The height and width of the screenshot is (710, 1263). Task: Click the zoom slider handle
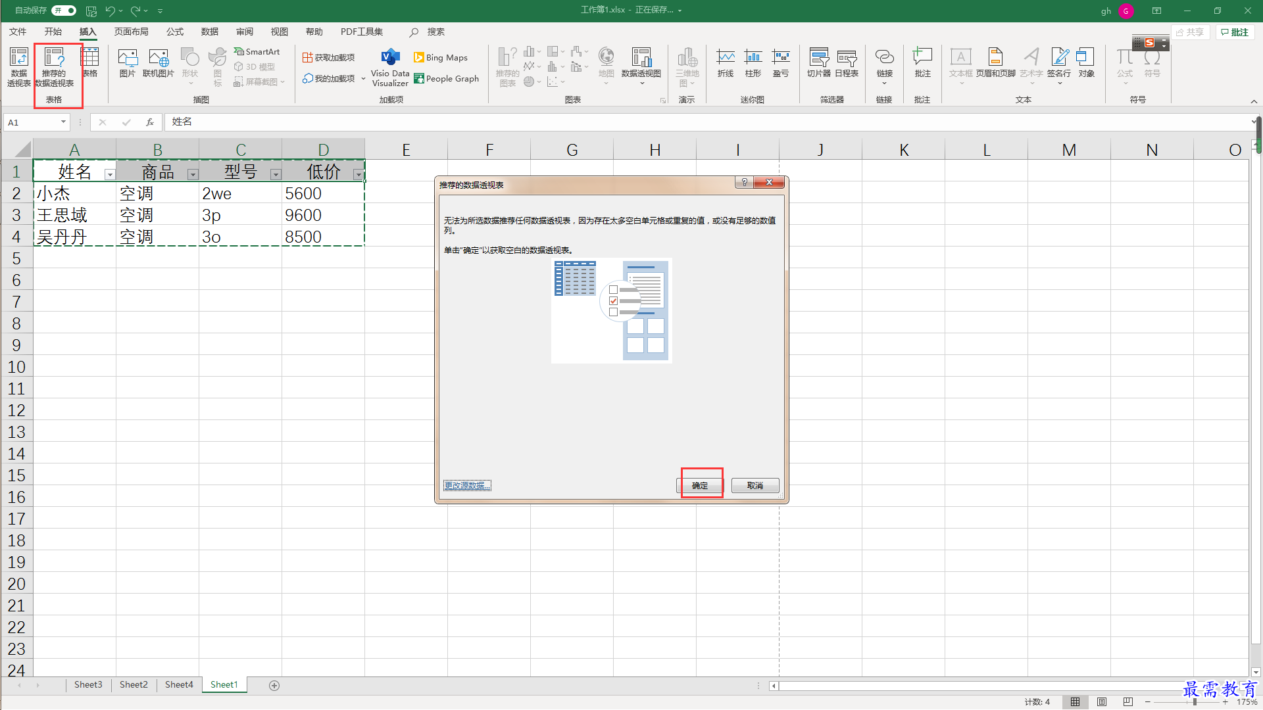(x=1195, y=702)
